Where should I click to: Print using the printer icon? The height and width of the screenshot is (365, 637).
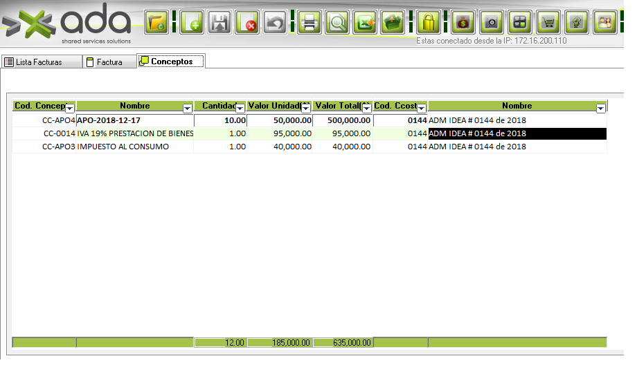click(309, 22)
